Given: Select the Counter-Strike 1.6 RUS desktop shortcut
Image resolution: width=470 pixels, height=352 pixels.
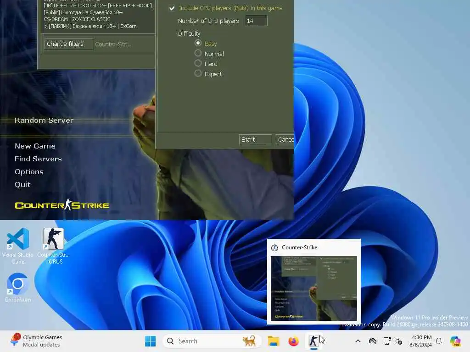Looking at the screenshot, I should pyautogui.click(x=53, y=246).
